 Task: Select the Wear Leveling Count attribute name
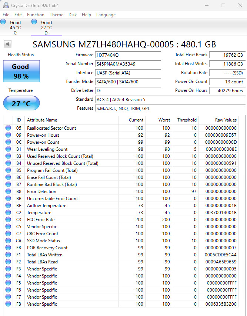(x=47, y=149)
